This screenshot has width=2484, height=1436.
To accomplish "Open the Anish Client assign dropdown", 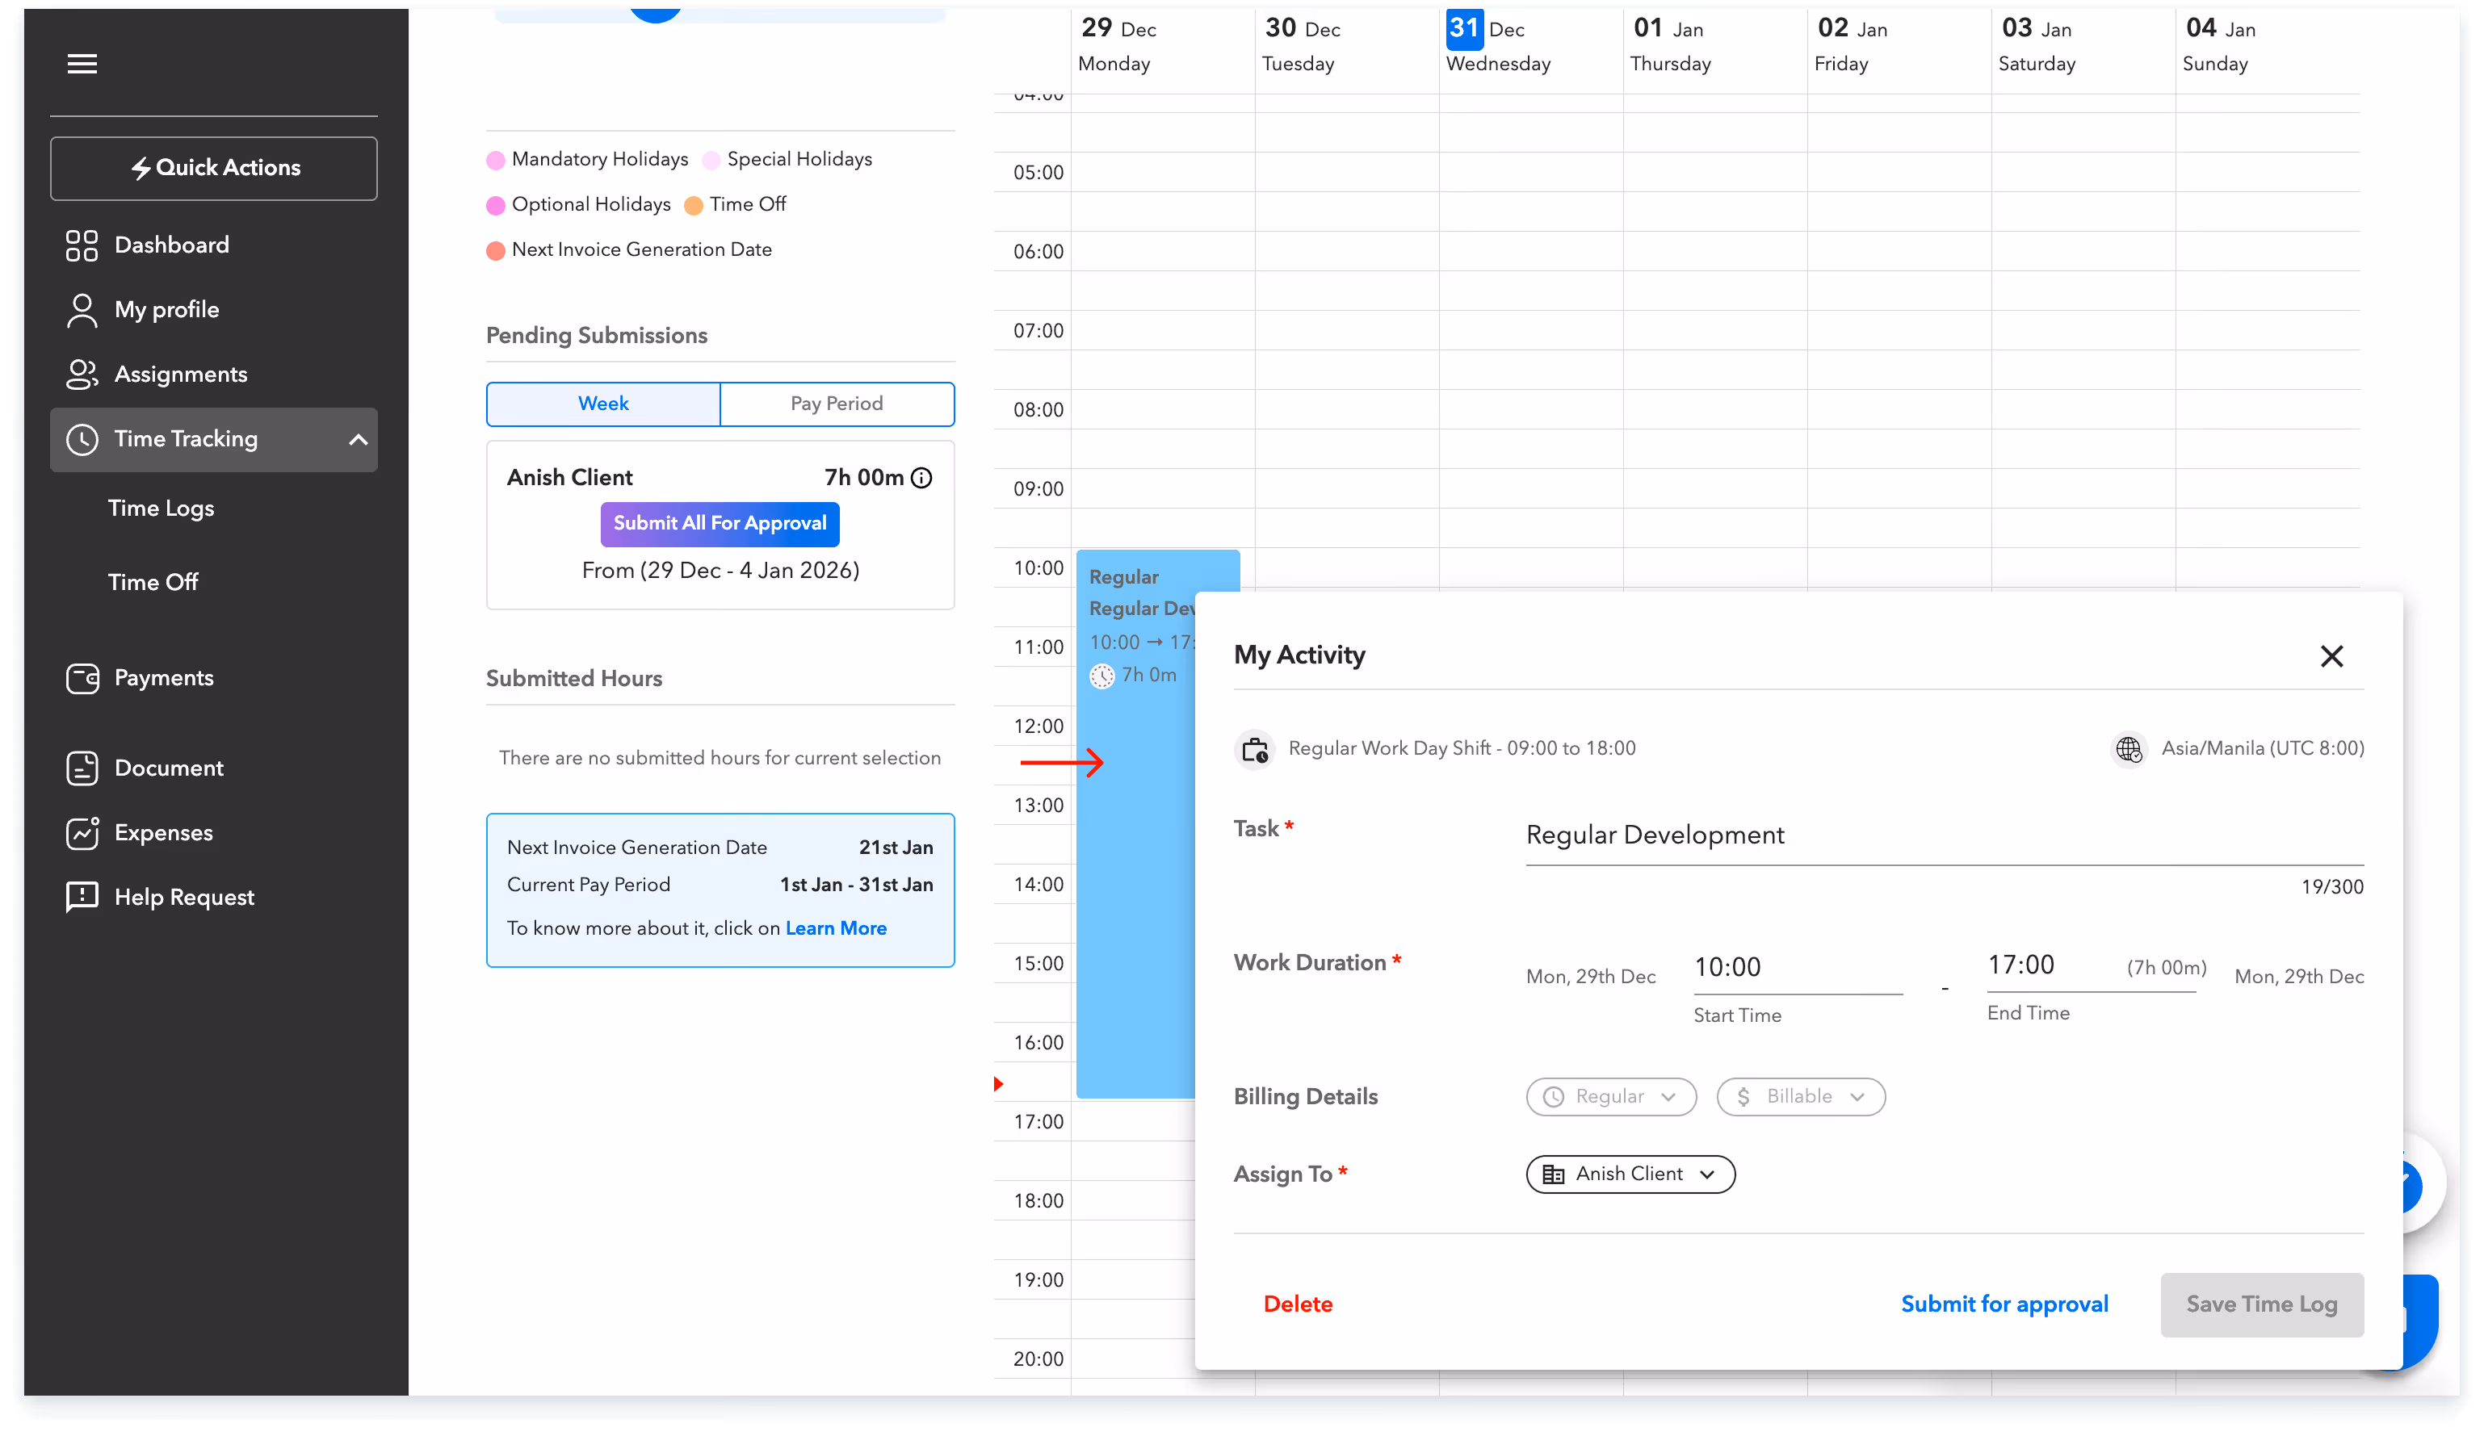I will 1630,1174.
